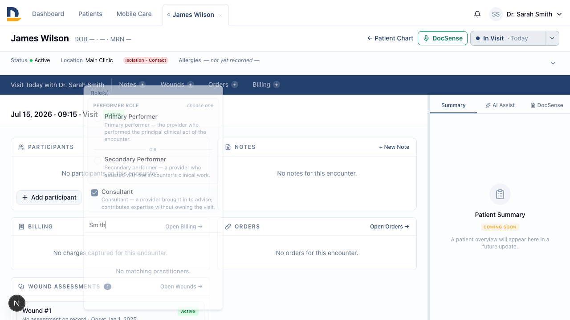570x320 pixels.
Task: Click the plus icon beside Notes
Action: [x=142, y=84]
